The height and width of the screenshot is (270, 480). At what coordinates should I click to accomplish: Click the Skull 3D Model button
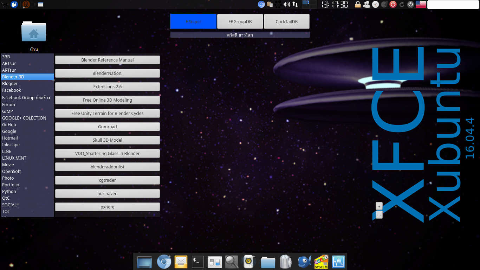pos(108,140)
